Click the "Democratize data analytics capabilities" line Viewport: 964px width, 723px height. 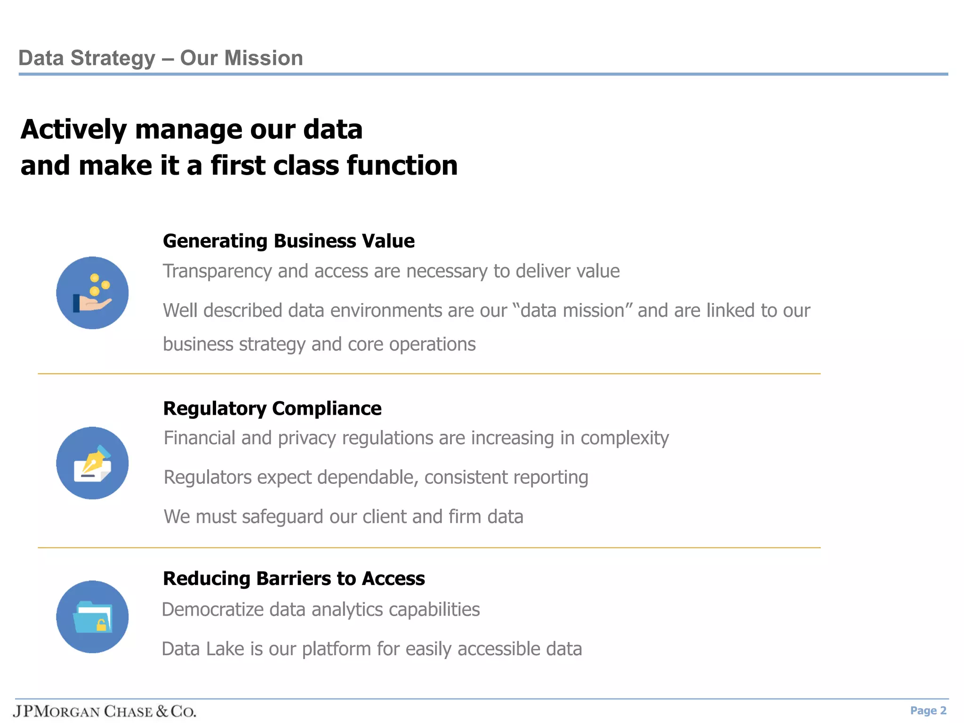(x=321, y=610)
